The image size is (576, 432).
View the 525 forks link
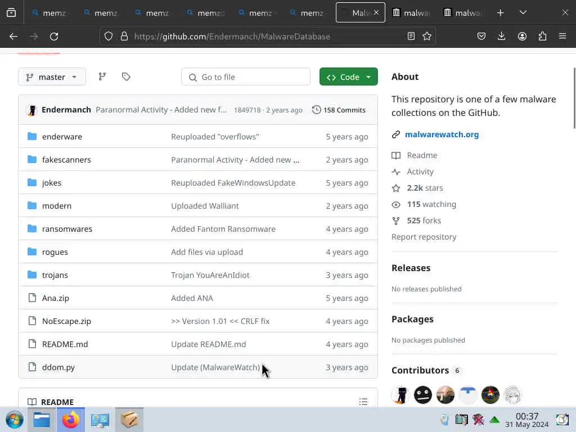[424, 220]
